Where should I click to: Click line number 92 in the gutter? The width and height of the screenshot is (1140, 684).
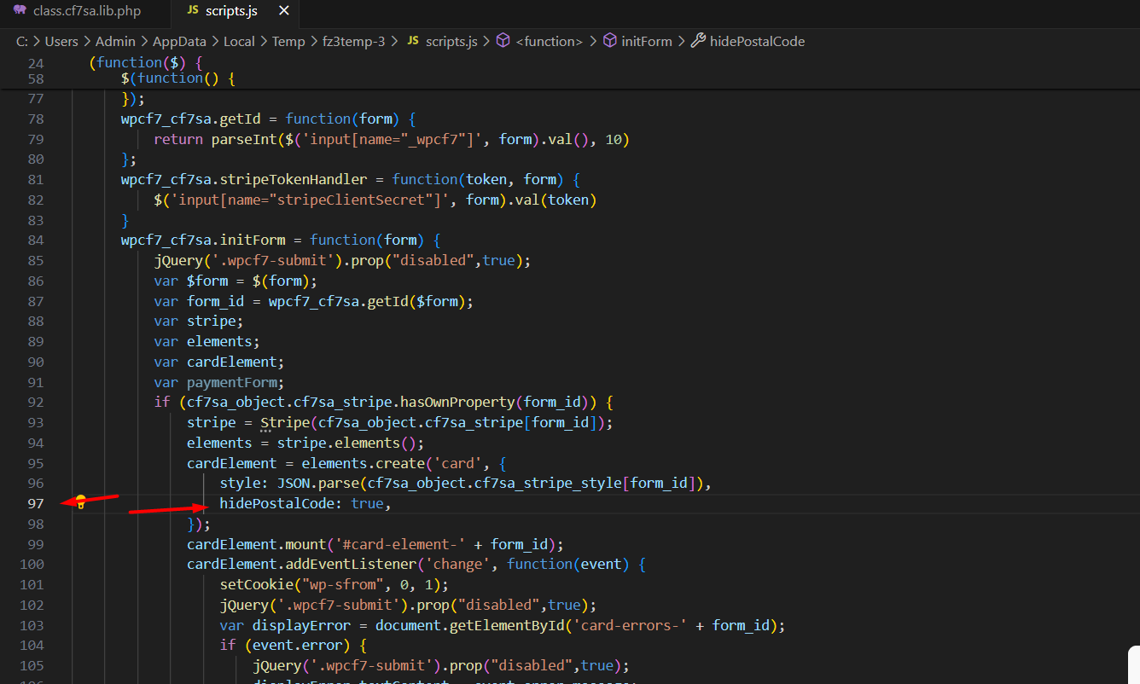(x=35, y=402)
